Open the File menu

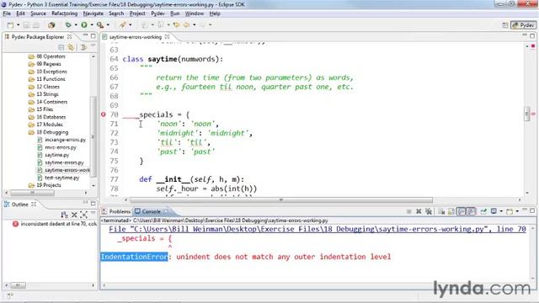pos(7,13)
